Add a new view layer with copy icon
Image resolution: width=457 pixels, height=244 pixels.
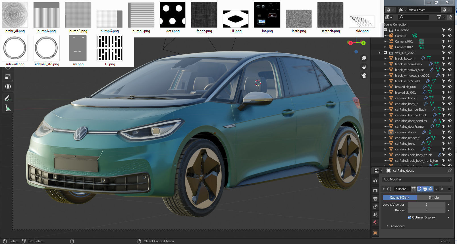point(443,10)
